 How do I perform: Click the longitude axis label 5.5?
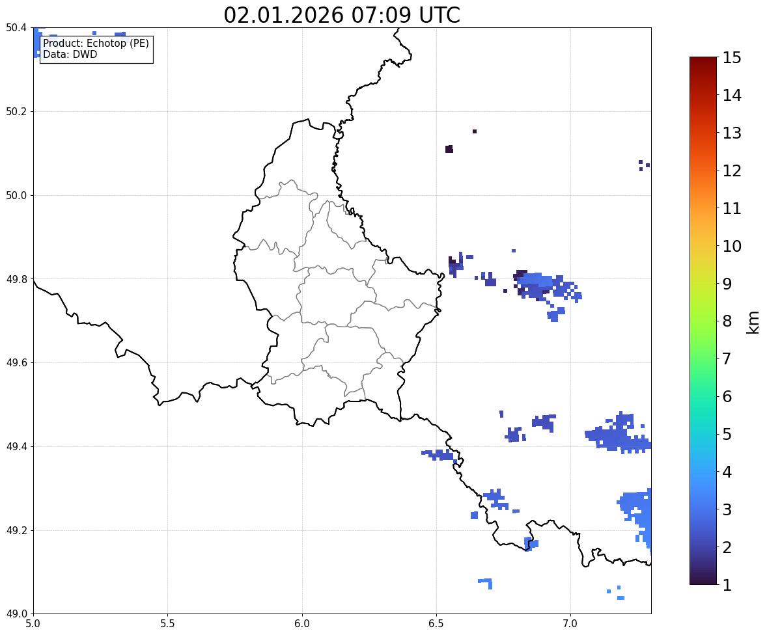(168, 624)
